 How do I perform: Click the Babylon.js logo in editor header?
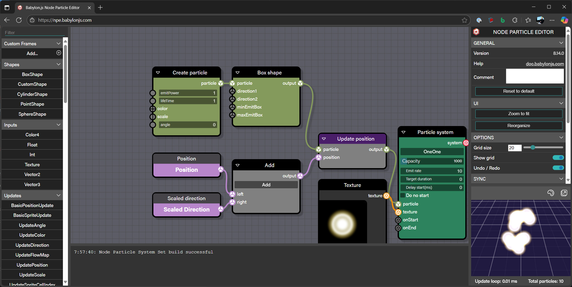pos(476,32)
